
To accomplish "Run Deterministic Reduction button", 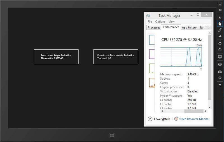I will click(116, 57).
